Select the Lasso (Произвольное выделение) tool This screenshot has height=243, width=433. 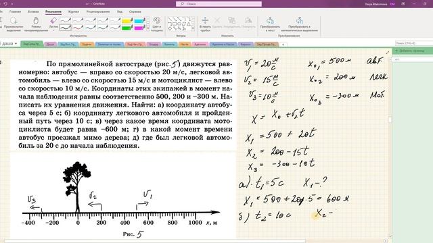pyautogui.click(x=14, y=24)
